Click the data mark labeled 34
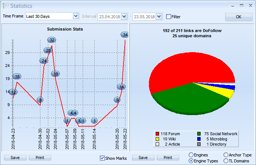Image resolution: width=256 pixels, height=165 pixels. 125,35
